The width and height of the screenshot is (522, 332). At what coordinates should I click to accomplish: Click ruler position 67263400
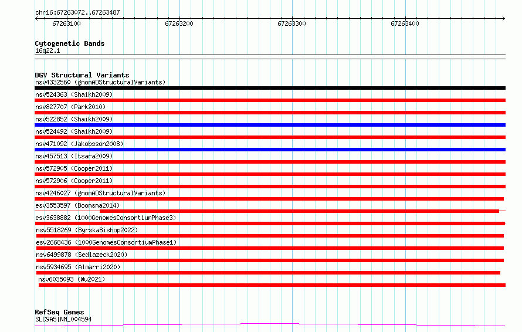pyautogui.click(x=405, y=23)
